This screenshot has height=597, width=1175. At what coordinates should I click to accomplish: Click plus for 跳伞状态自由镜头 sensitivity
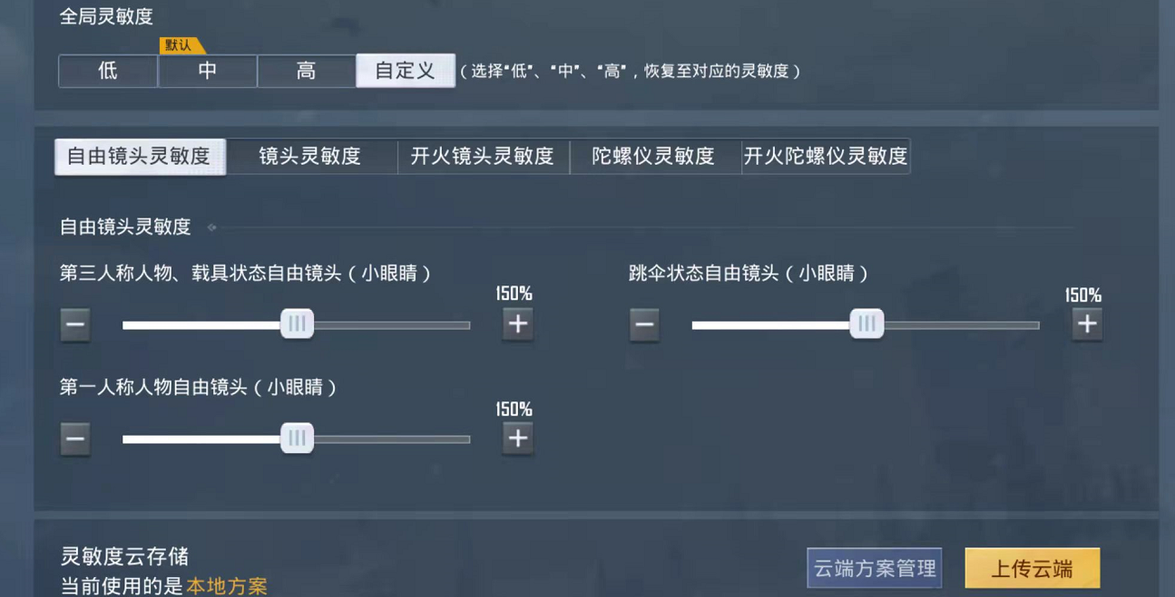[1086, 324]
